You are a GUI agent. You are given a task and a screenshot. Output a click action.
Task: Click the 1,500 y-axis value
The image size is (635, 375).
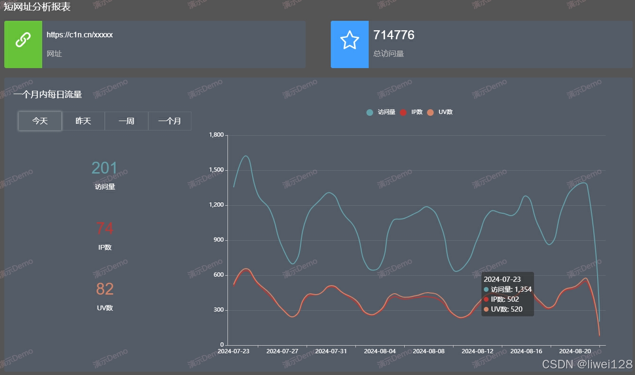coord(216,170)
